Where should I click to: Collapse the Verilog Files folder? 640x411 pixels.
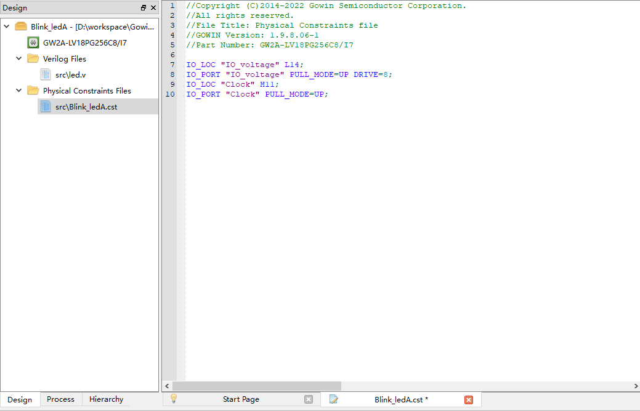[x=18, y=58]
